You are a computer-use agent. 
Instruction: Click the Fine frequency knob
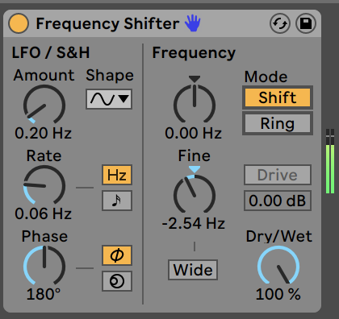pyautogui.click(x=195, y=194)
